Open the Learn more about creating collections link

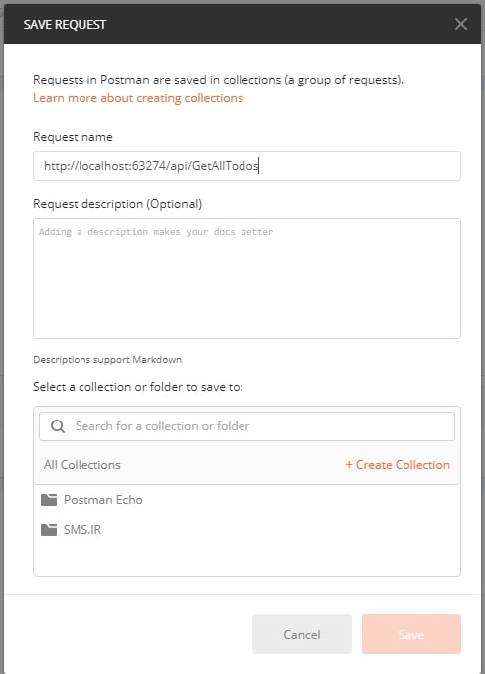coord(138,98)
